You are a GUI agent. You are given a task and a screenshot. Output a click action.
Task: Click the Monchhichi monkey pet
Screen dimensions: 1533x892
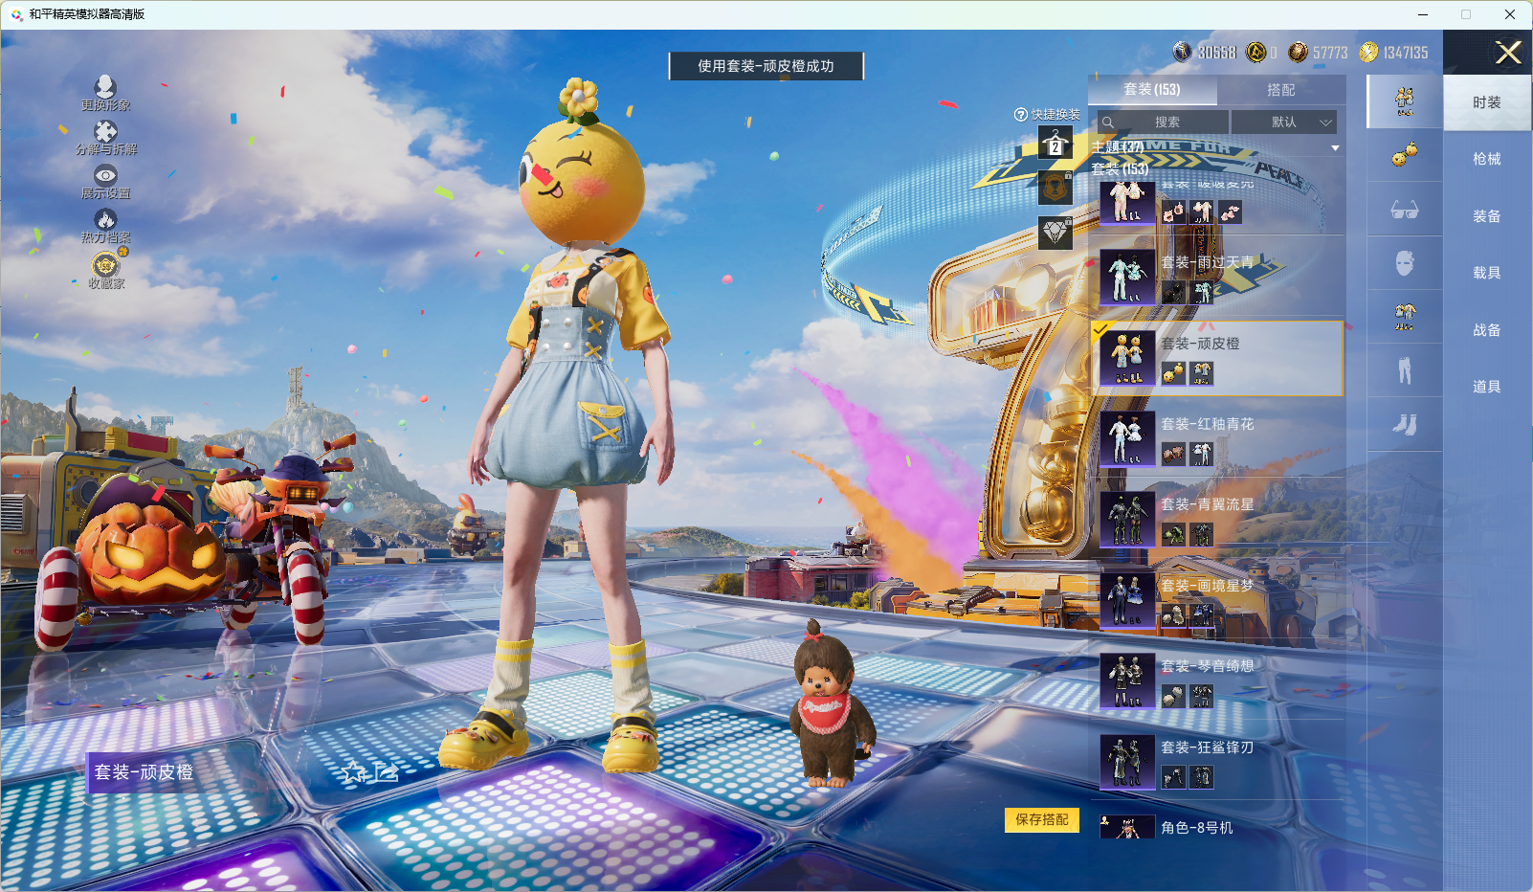pyautogui.click(x=831, y=703)
